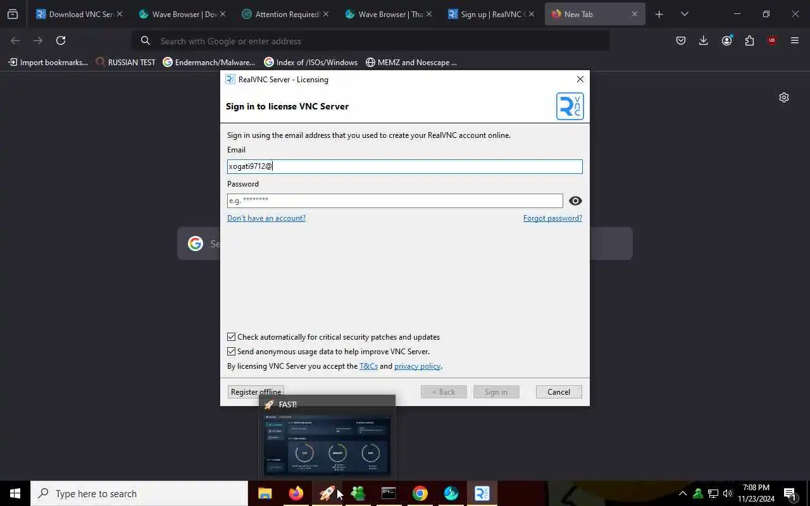Reload the current page
This screenshot has width=810, height=506.
coord(61,40)
